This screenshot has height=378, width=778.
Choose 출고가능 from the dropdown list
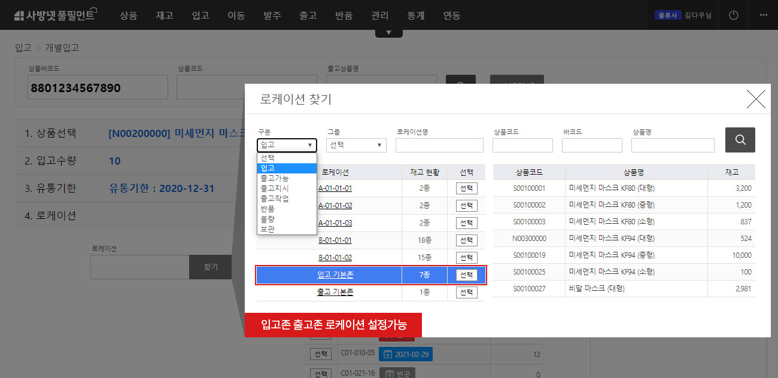[275, 178]
